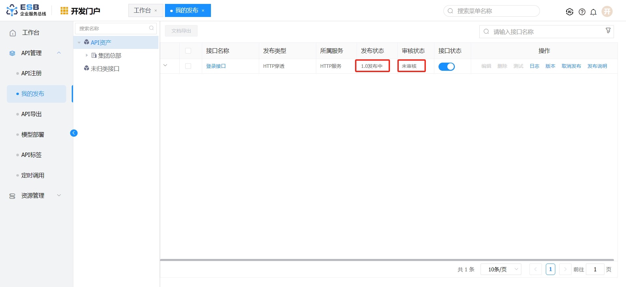Go to previous page arrow
Screen dimensions: 626x287
(535, 269)
